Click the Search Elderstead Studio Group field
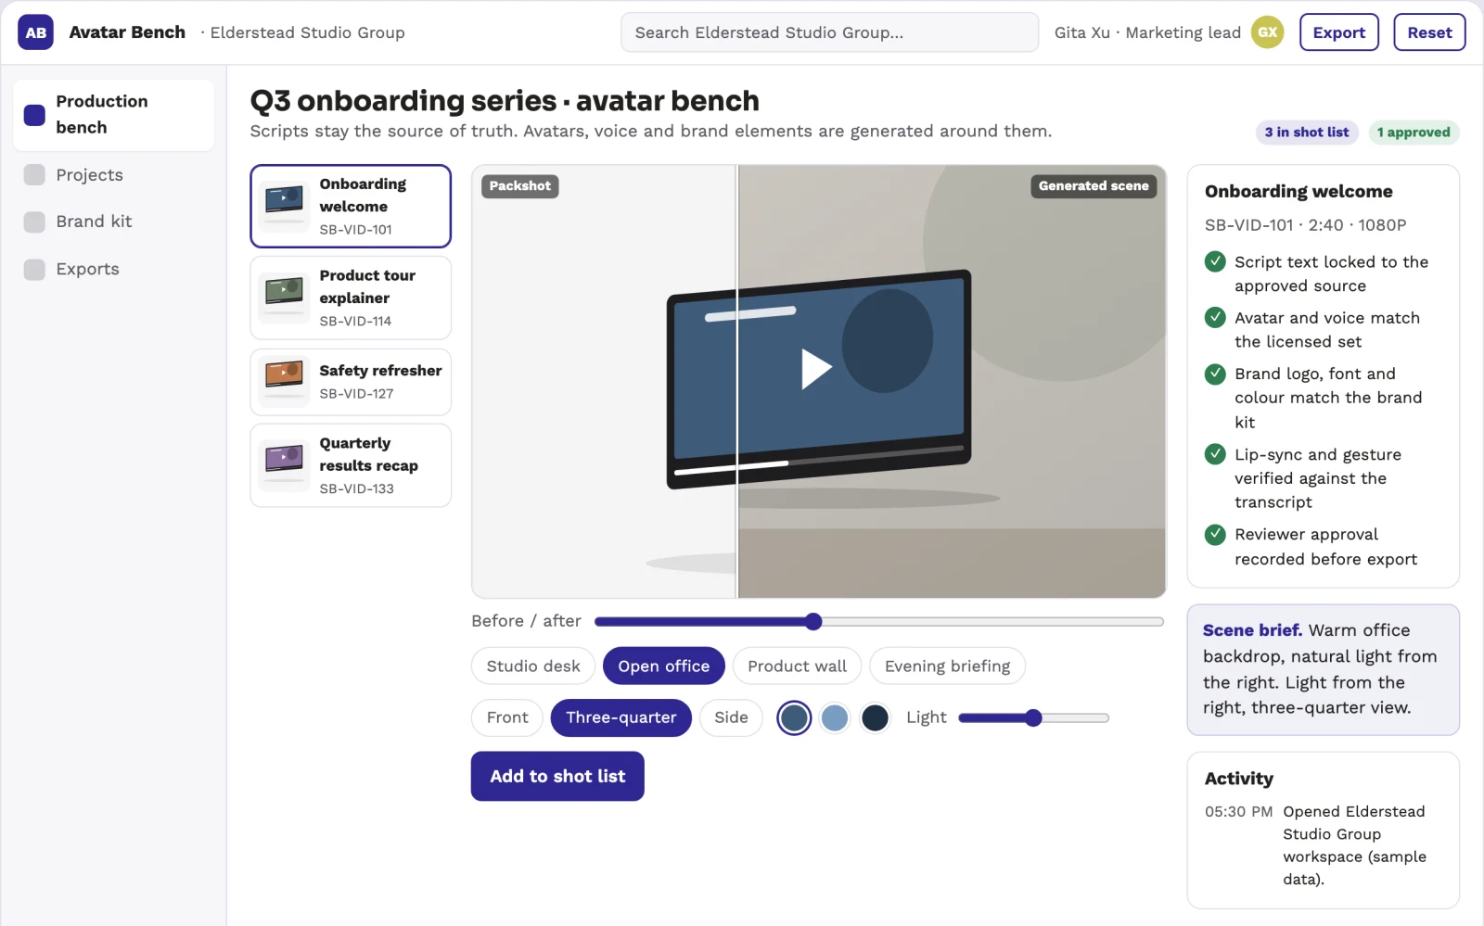The height and width of the screenshot is (926, 1484). [830, 32]
